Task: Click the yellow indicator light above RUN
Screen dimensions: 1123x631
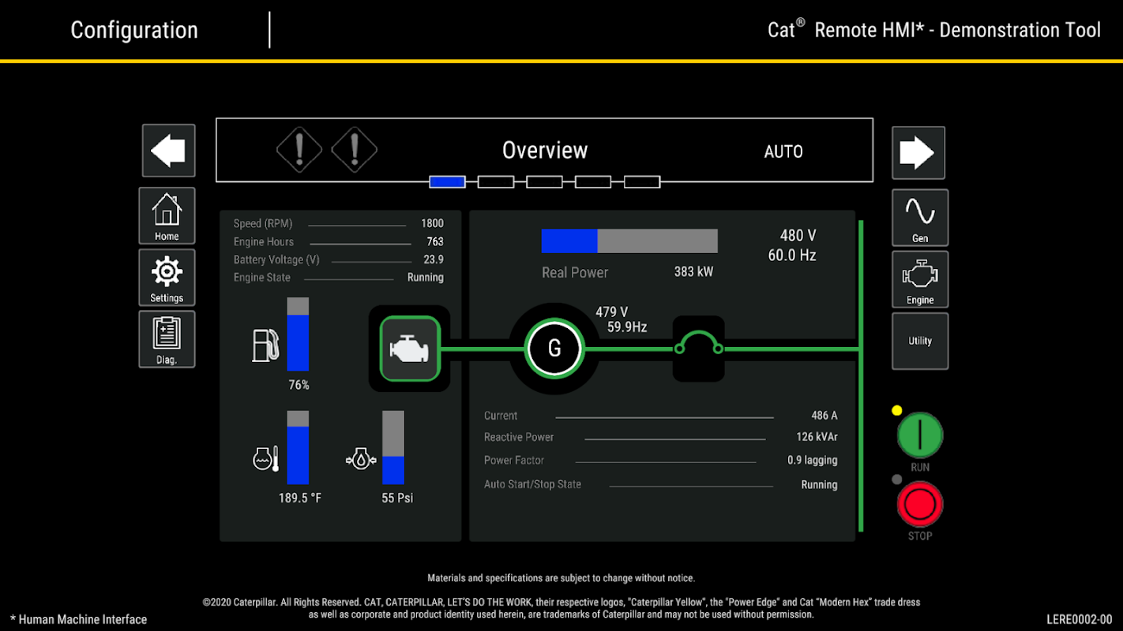Action: click(x=896, y=410)
